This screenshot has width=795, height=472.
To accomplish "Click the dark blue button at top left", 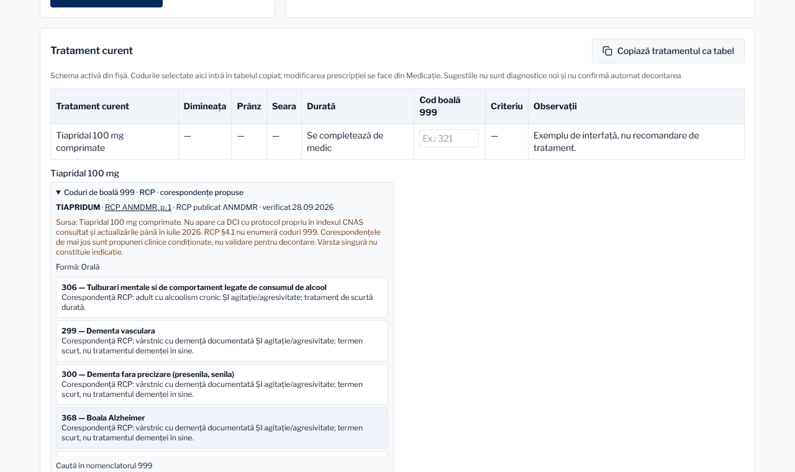I will click(106, 3).
